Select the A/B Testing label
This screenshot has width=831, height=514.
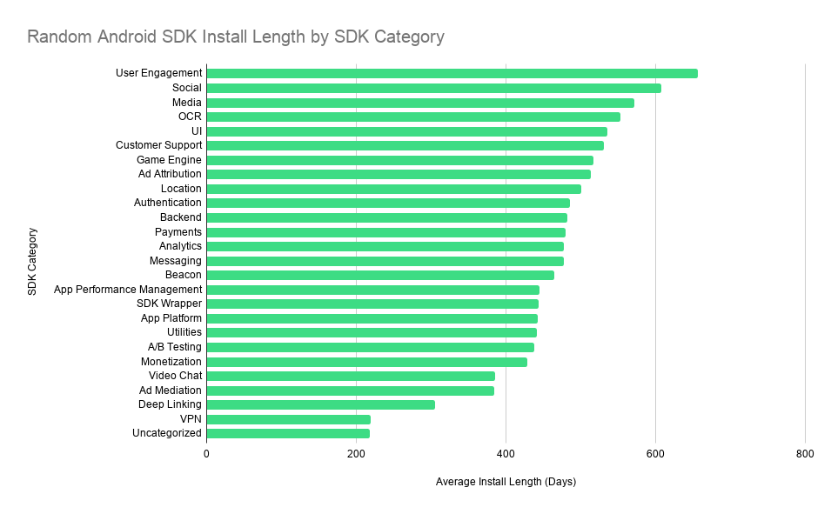pyautogui.click(x=174, y=346)
